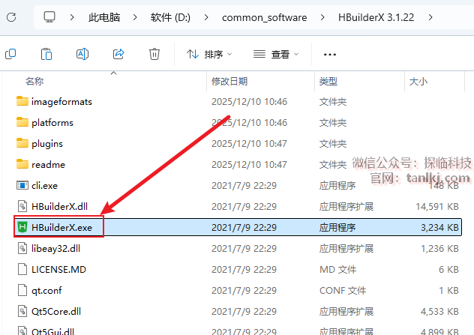Click the libeay32.dll file icon

point(22,248)
